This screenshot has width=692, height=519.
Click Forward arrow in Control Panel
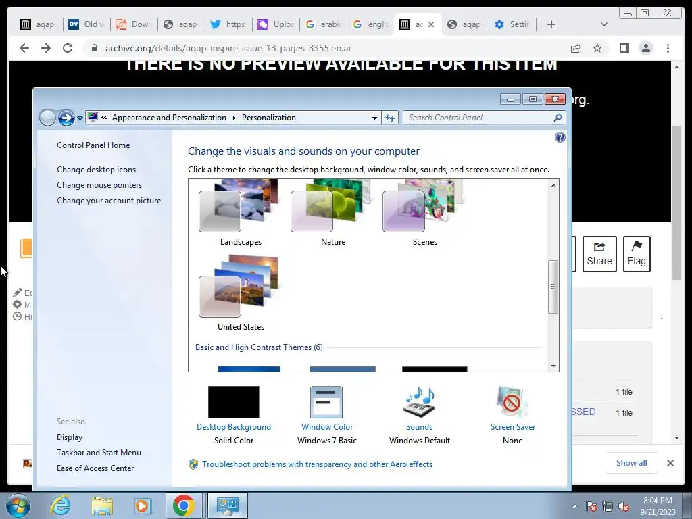click(x=66, y=118)
